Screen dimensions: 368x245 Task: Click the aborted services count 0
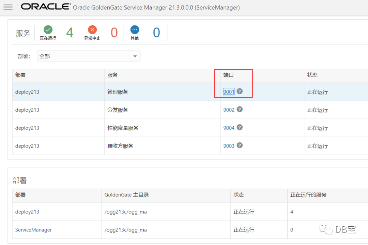(114, 33)
